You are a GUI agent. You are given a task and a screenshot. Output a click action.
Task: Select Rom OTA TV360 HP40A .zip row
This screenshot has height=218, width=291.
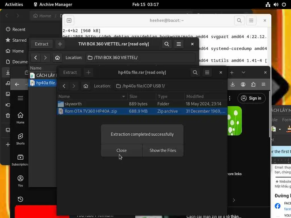142,111
